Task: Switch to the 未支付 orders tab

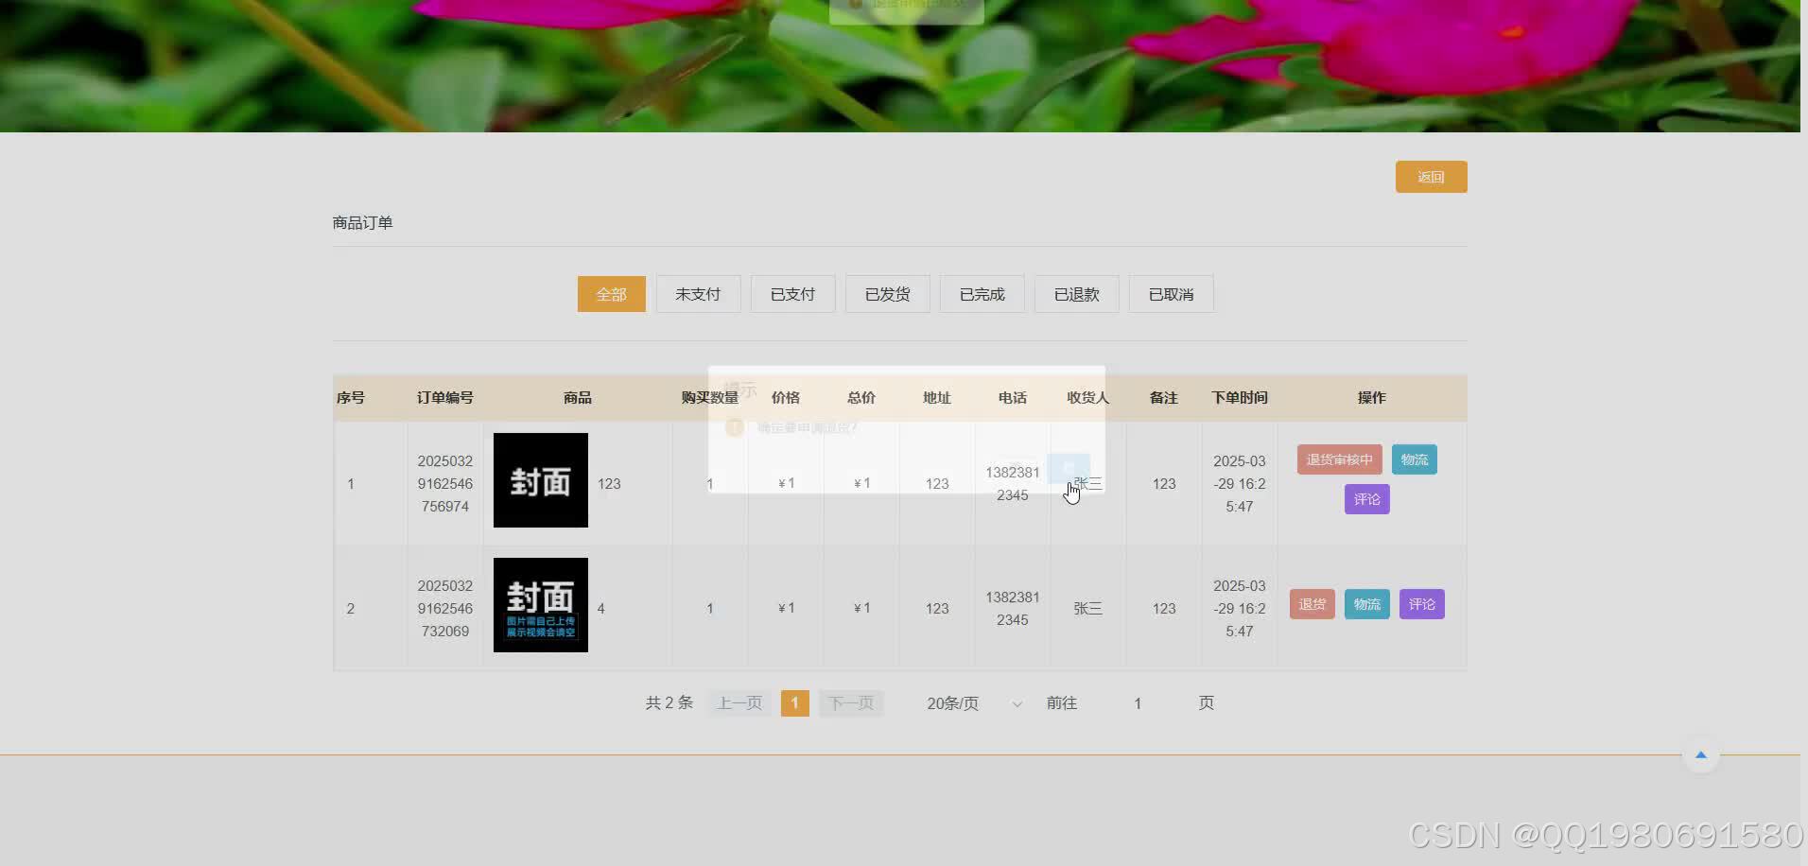Action: point(698,294)
